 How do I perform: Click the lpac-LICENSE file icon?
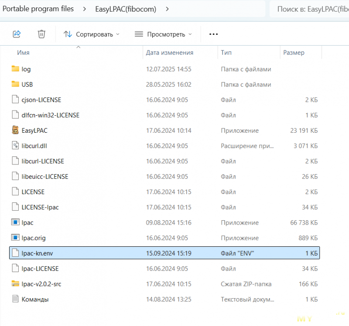(15, 268)
